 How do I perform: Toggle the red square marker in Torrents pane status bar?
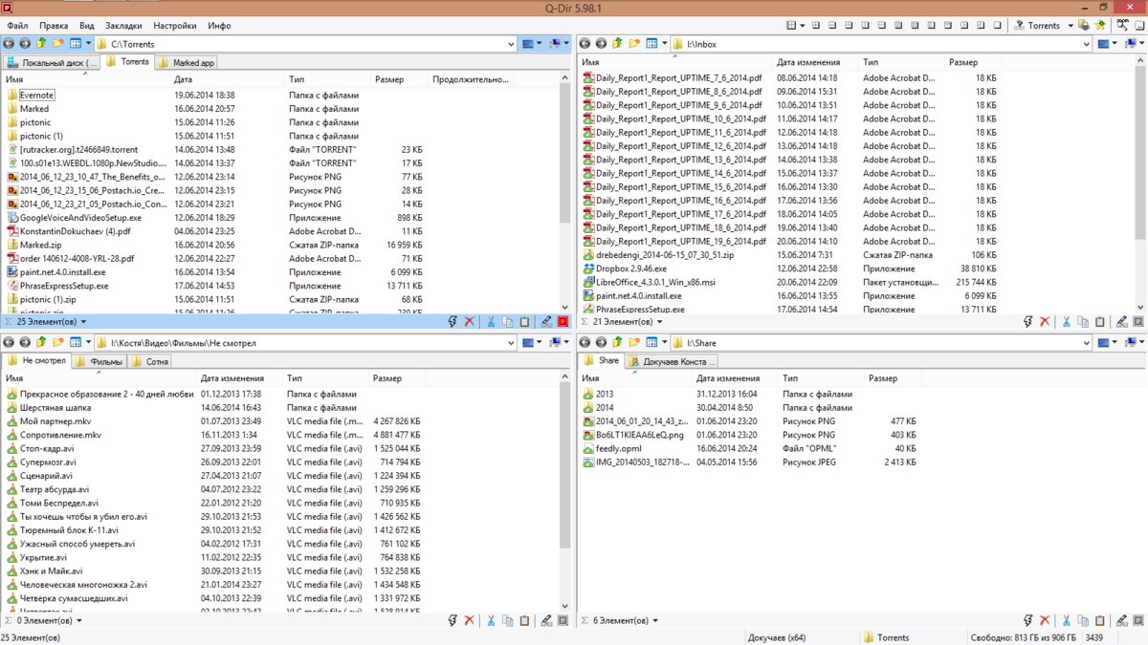[563, 322]
